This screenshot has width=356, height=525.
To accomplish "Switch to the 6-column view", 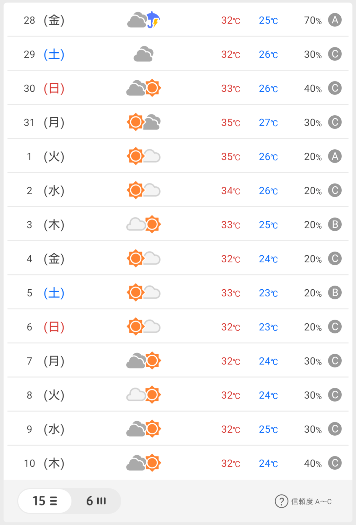I will [96, 501].
